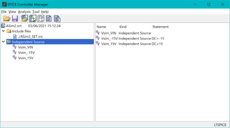
Task: Click the source icon beside Vsim_-15V in tree
Action: [15, 52]
